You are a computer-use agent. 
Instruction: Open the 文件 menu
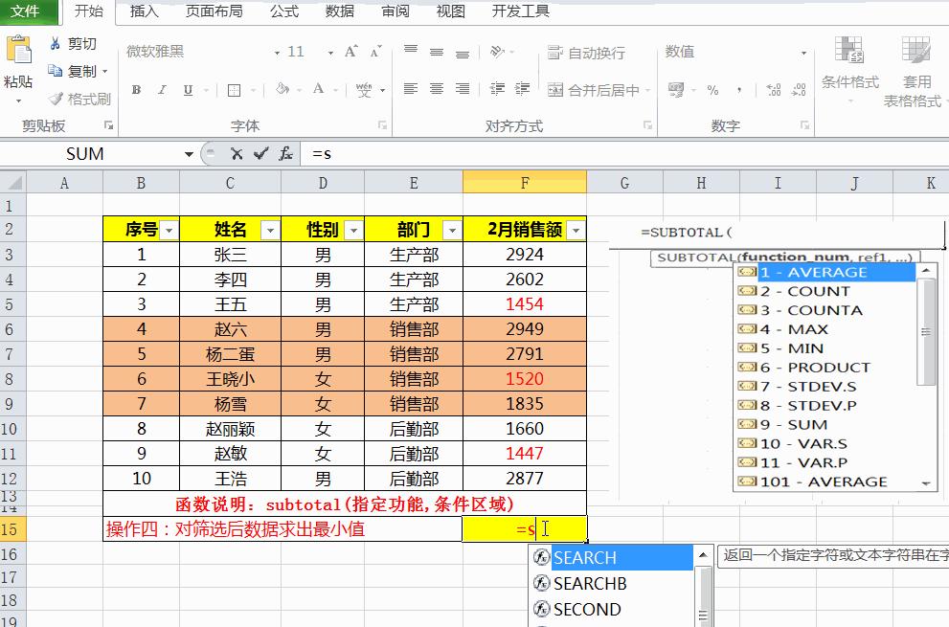29,12
